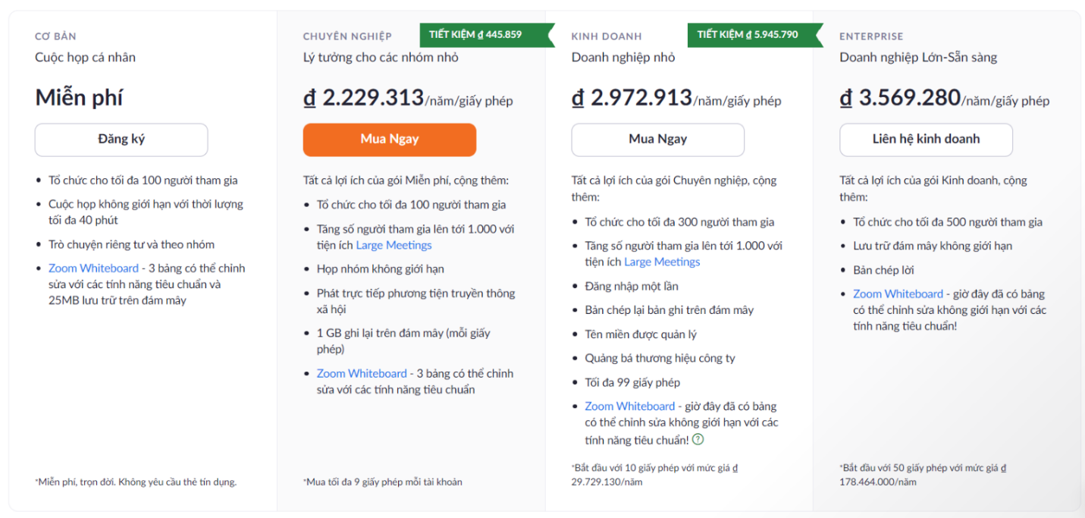The image size is (1085, 518).
Task: Click the ₫ 3.569.280 Enterprise price
Action: point(901,99)
